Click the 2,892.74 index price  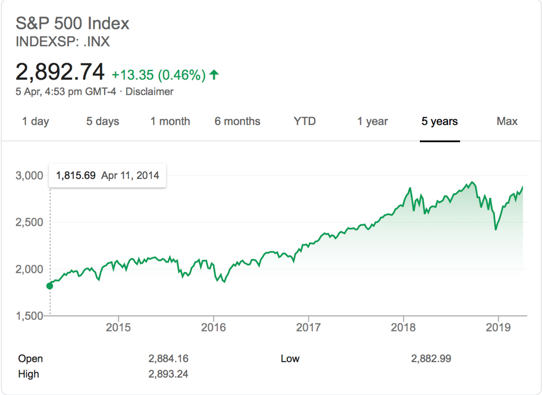pyautogui.click(x=60, y=72)
